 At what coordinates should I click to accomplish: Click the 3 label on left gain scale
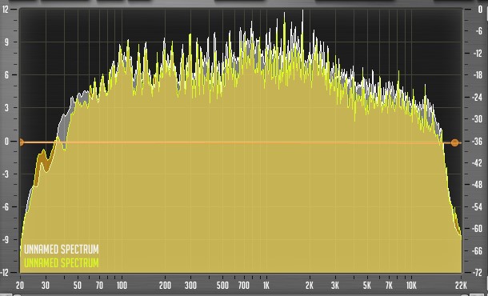[x=6, y=108]
